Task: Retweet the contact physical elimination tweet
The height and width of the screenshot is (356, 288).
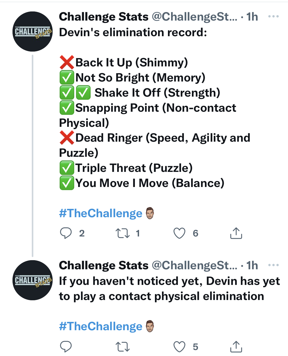Action: (x=122, y=347)
